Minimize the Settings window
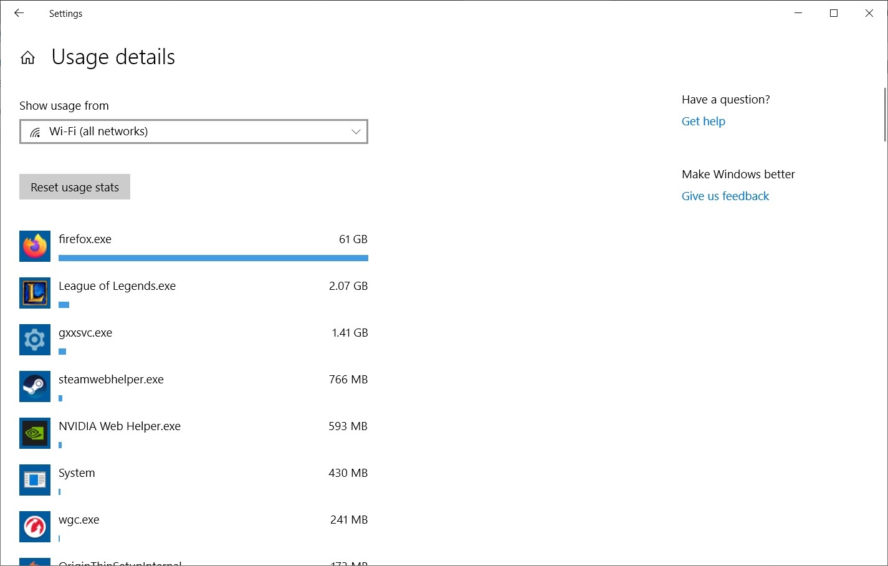The image size is (888, 566). tap(798, 13)
